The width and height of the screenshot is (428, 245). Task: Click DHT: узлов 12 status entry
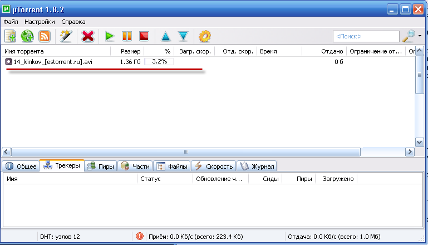[60, 237]
